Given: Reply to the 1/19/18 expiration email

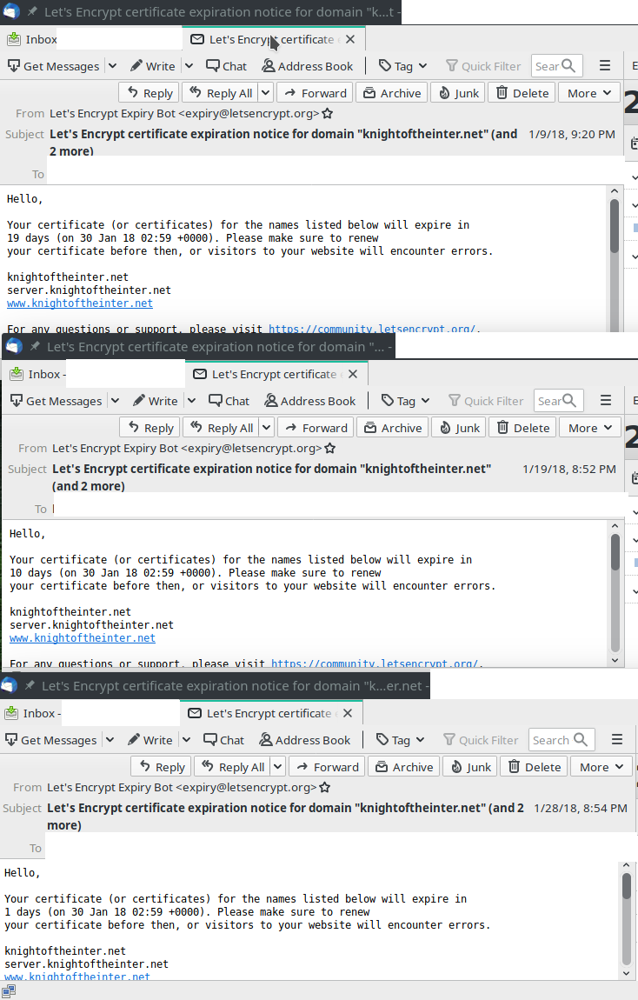Looking at the screenshot, I should [x=150, y=428].
